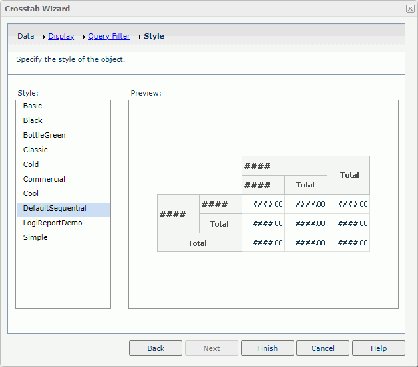
Task: Pick the Commercial style
Action: click(x=63, y=179)
